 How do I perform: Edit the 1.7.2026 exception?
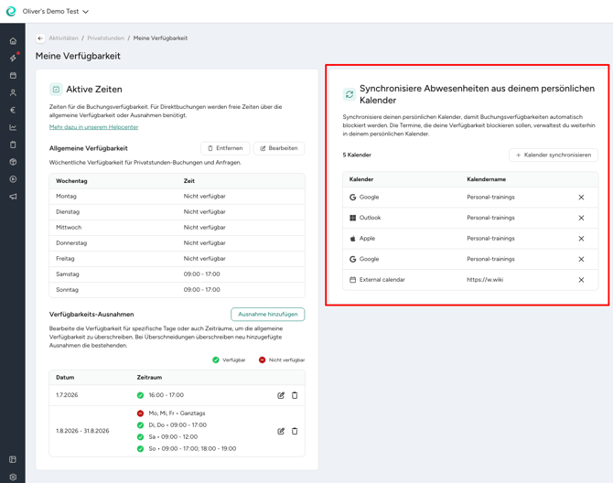[281, 395]
